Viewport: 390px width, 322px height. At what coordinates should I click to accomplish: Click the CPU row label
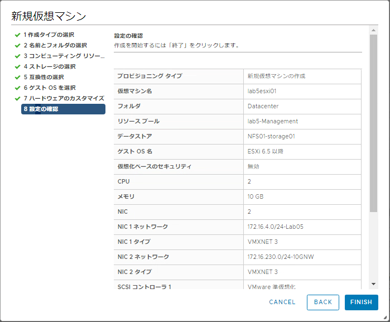[x=123, y=182]
